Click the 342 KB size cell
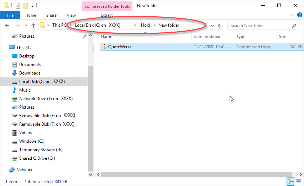This screenshot has height=186, width=304. pyautogui.click(x=296, y=47)
